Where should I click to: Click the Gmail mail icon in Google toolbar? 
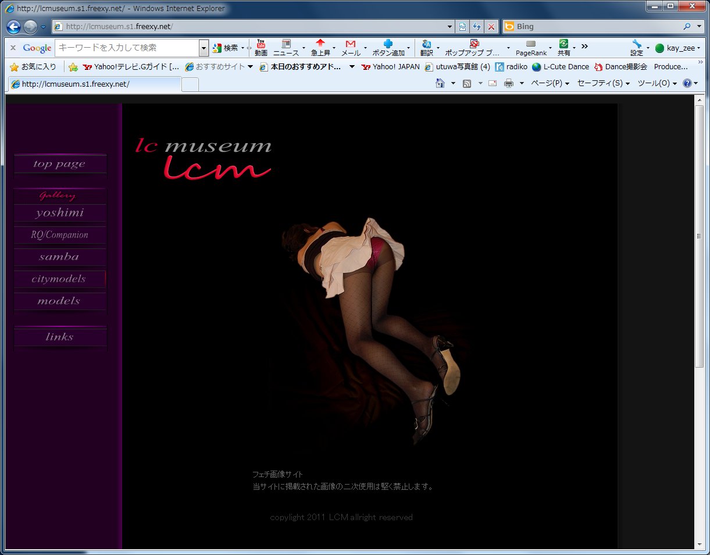[x=350, y=44]
